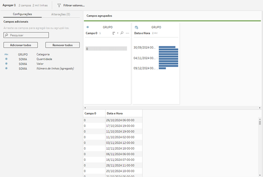The width and height of the screenshot is (263, 177).
Task: Select the Número de linhas (agregado) field
Action: point(55,69)
